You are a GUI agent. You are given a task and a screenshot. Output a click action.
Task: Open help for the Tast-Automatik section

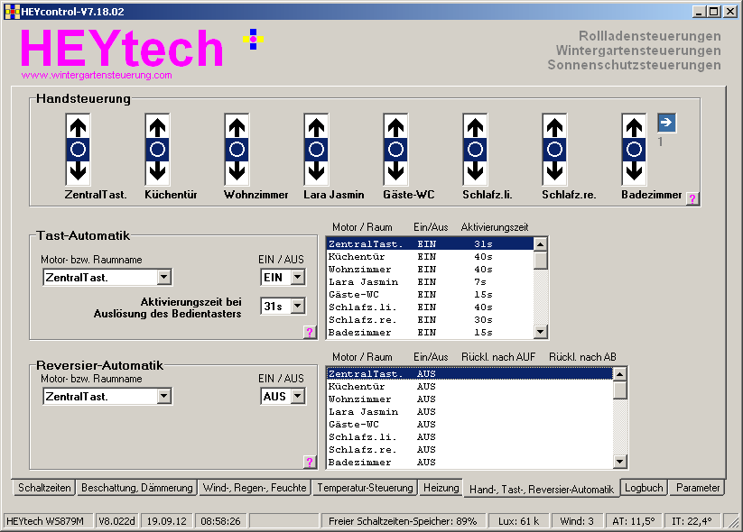[310, 332]
